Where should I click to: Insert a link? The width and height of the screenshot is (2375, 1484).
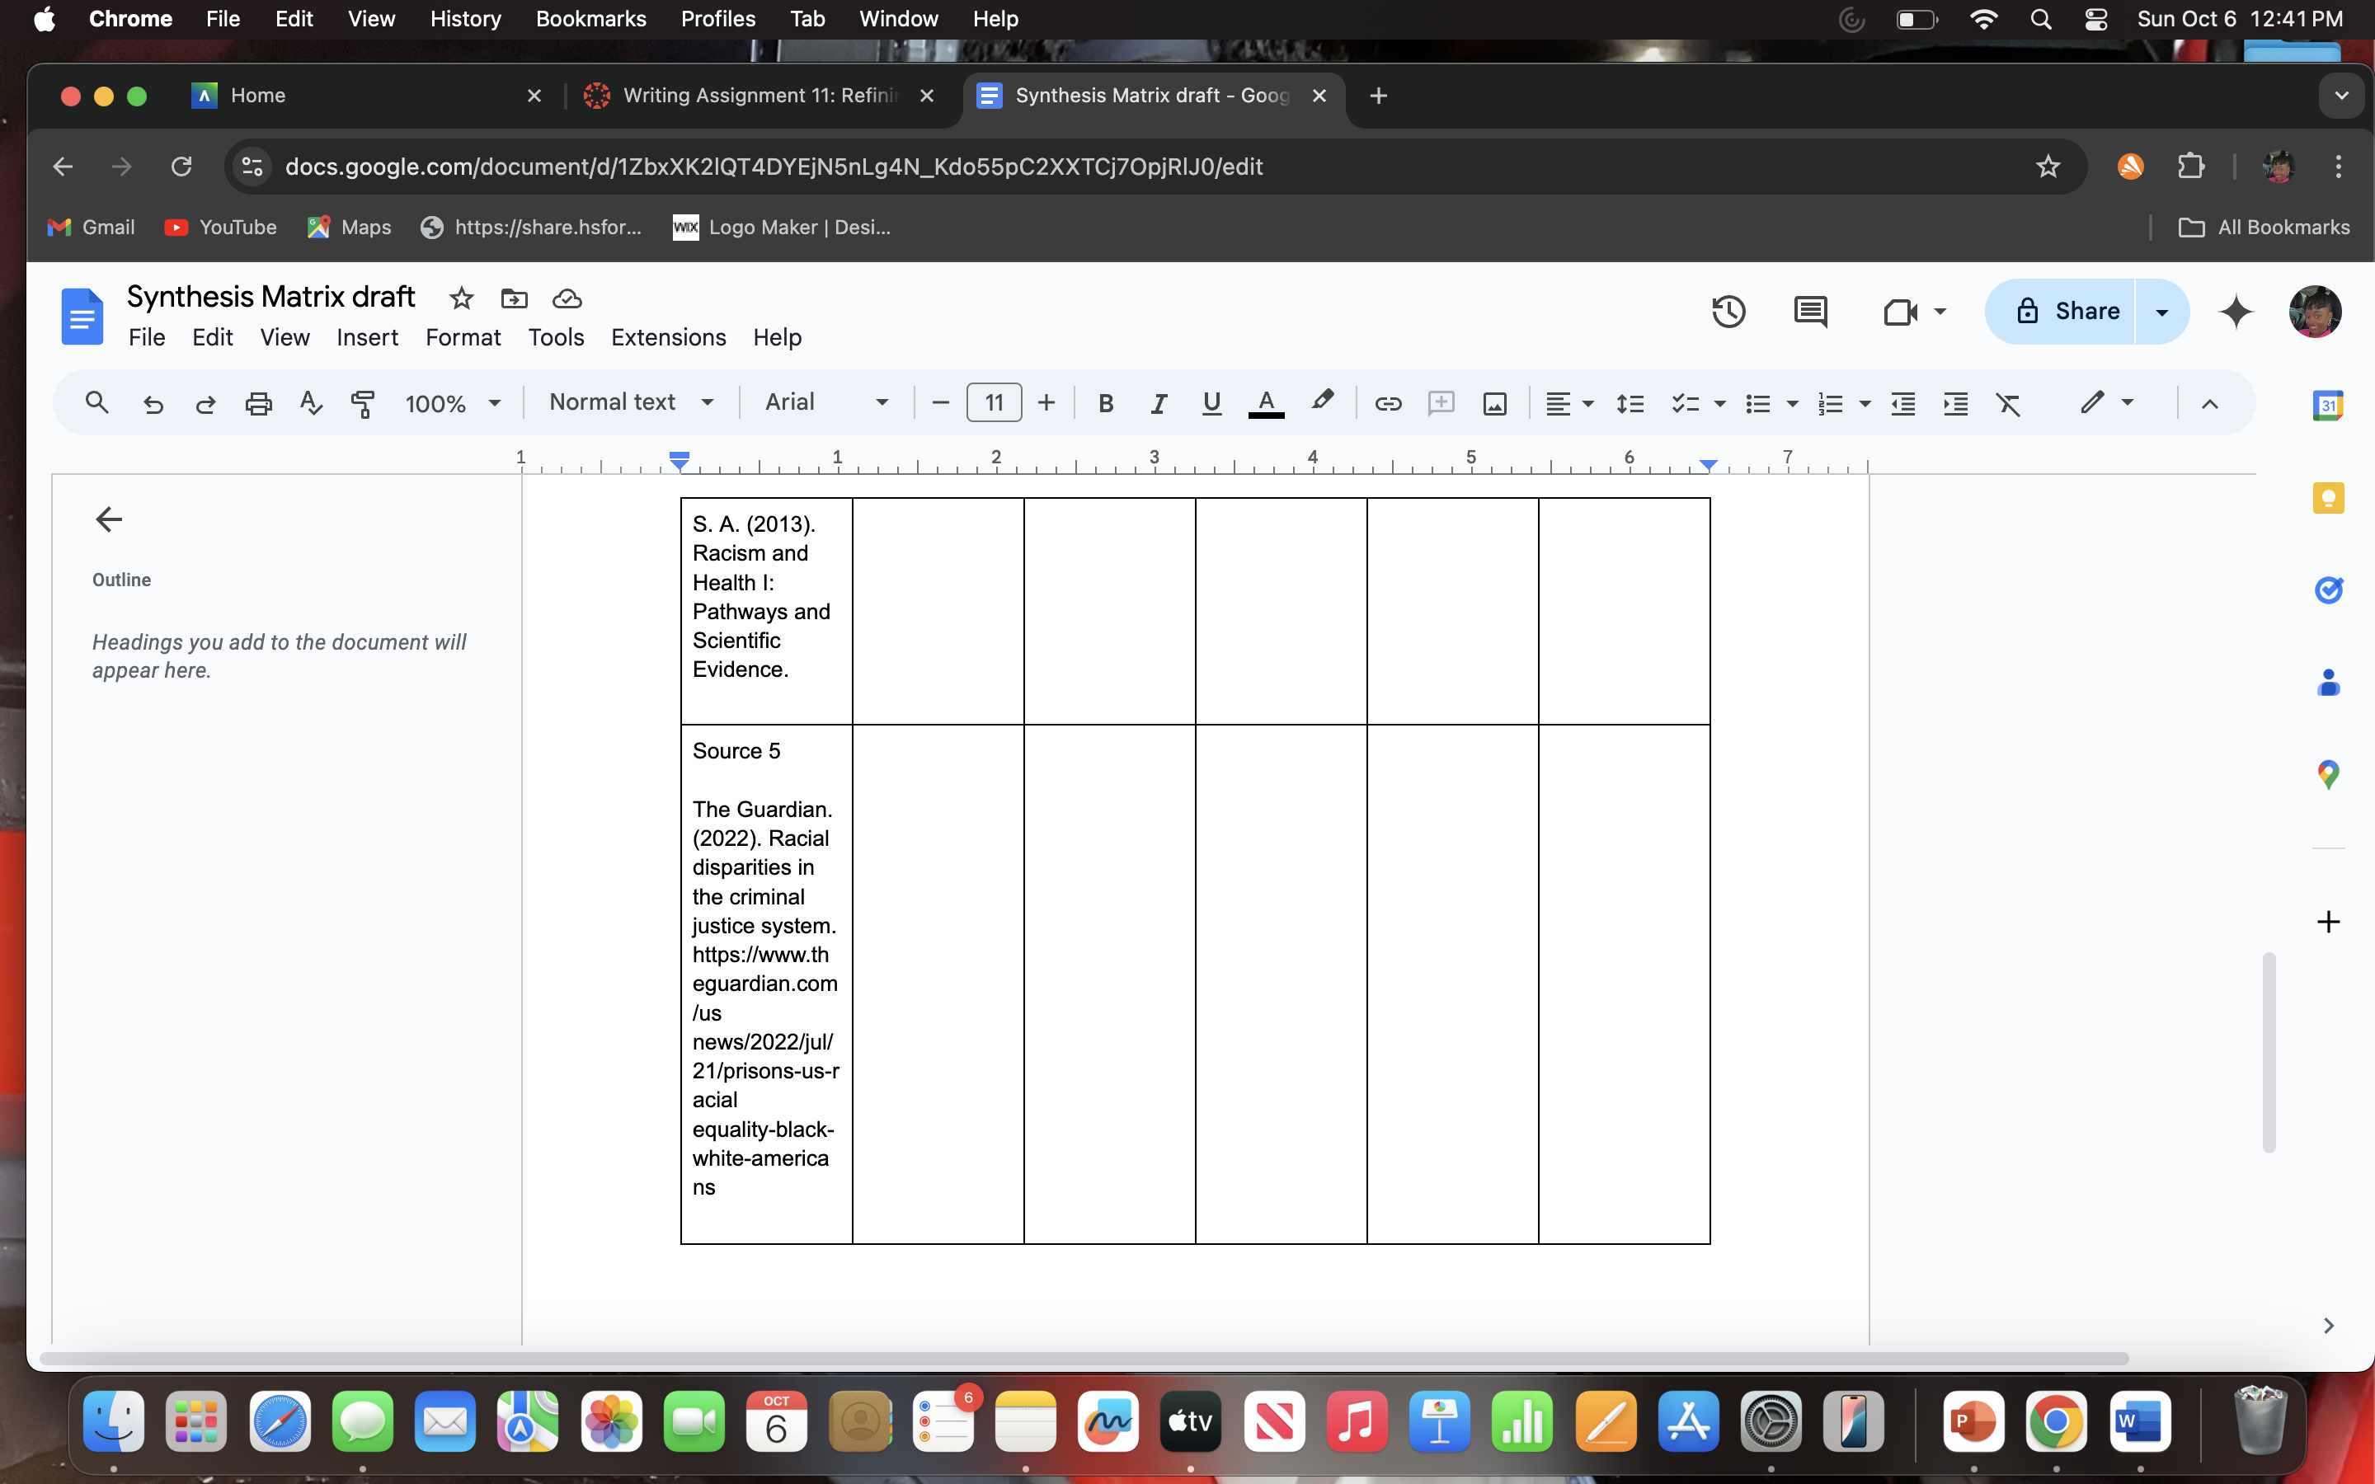tap(1387, 402)
